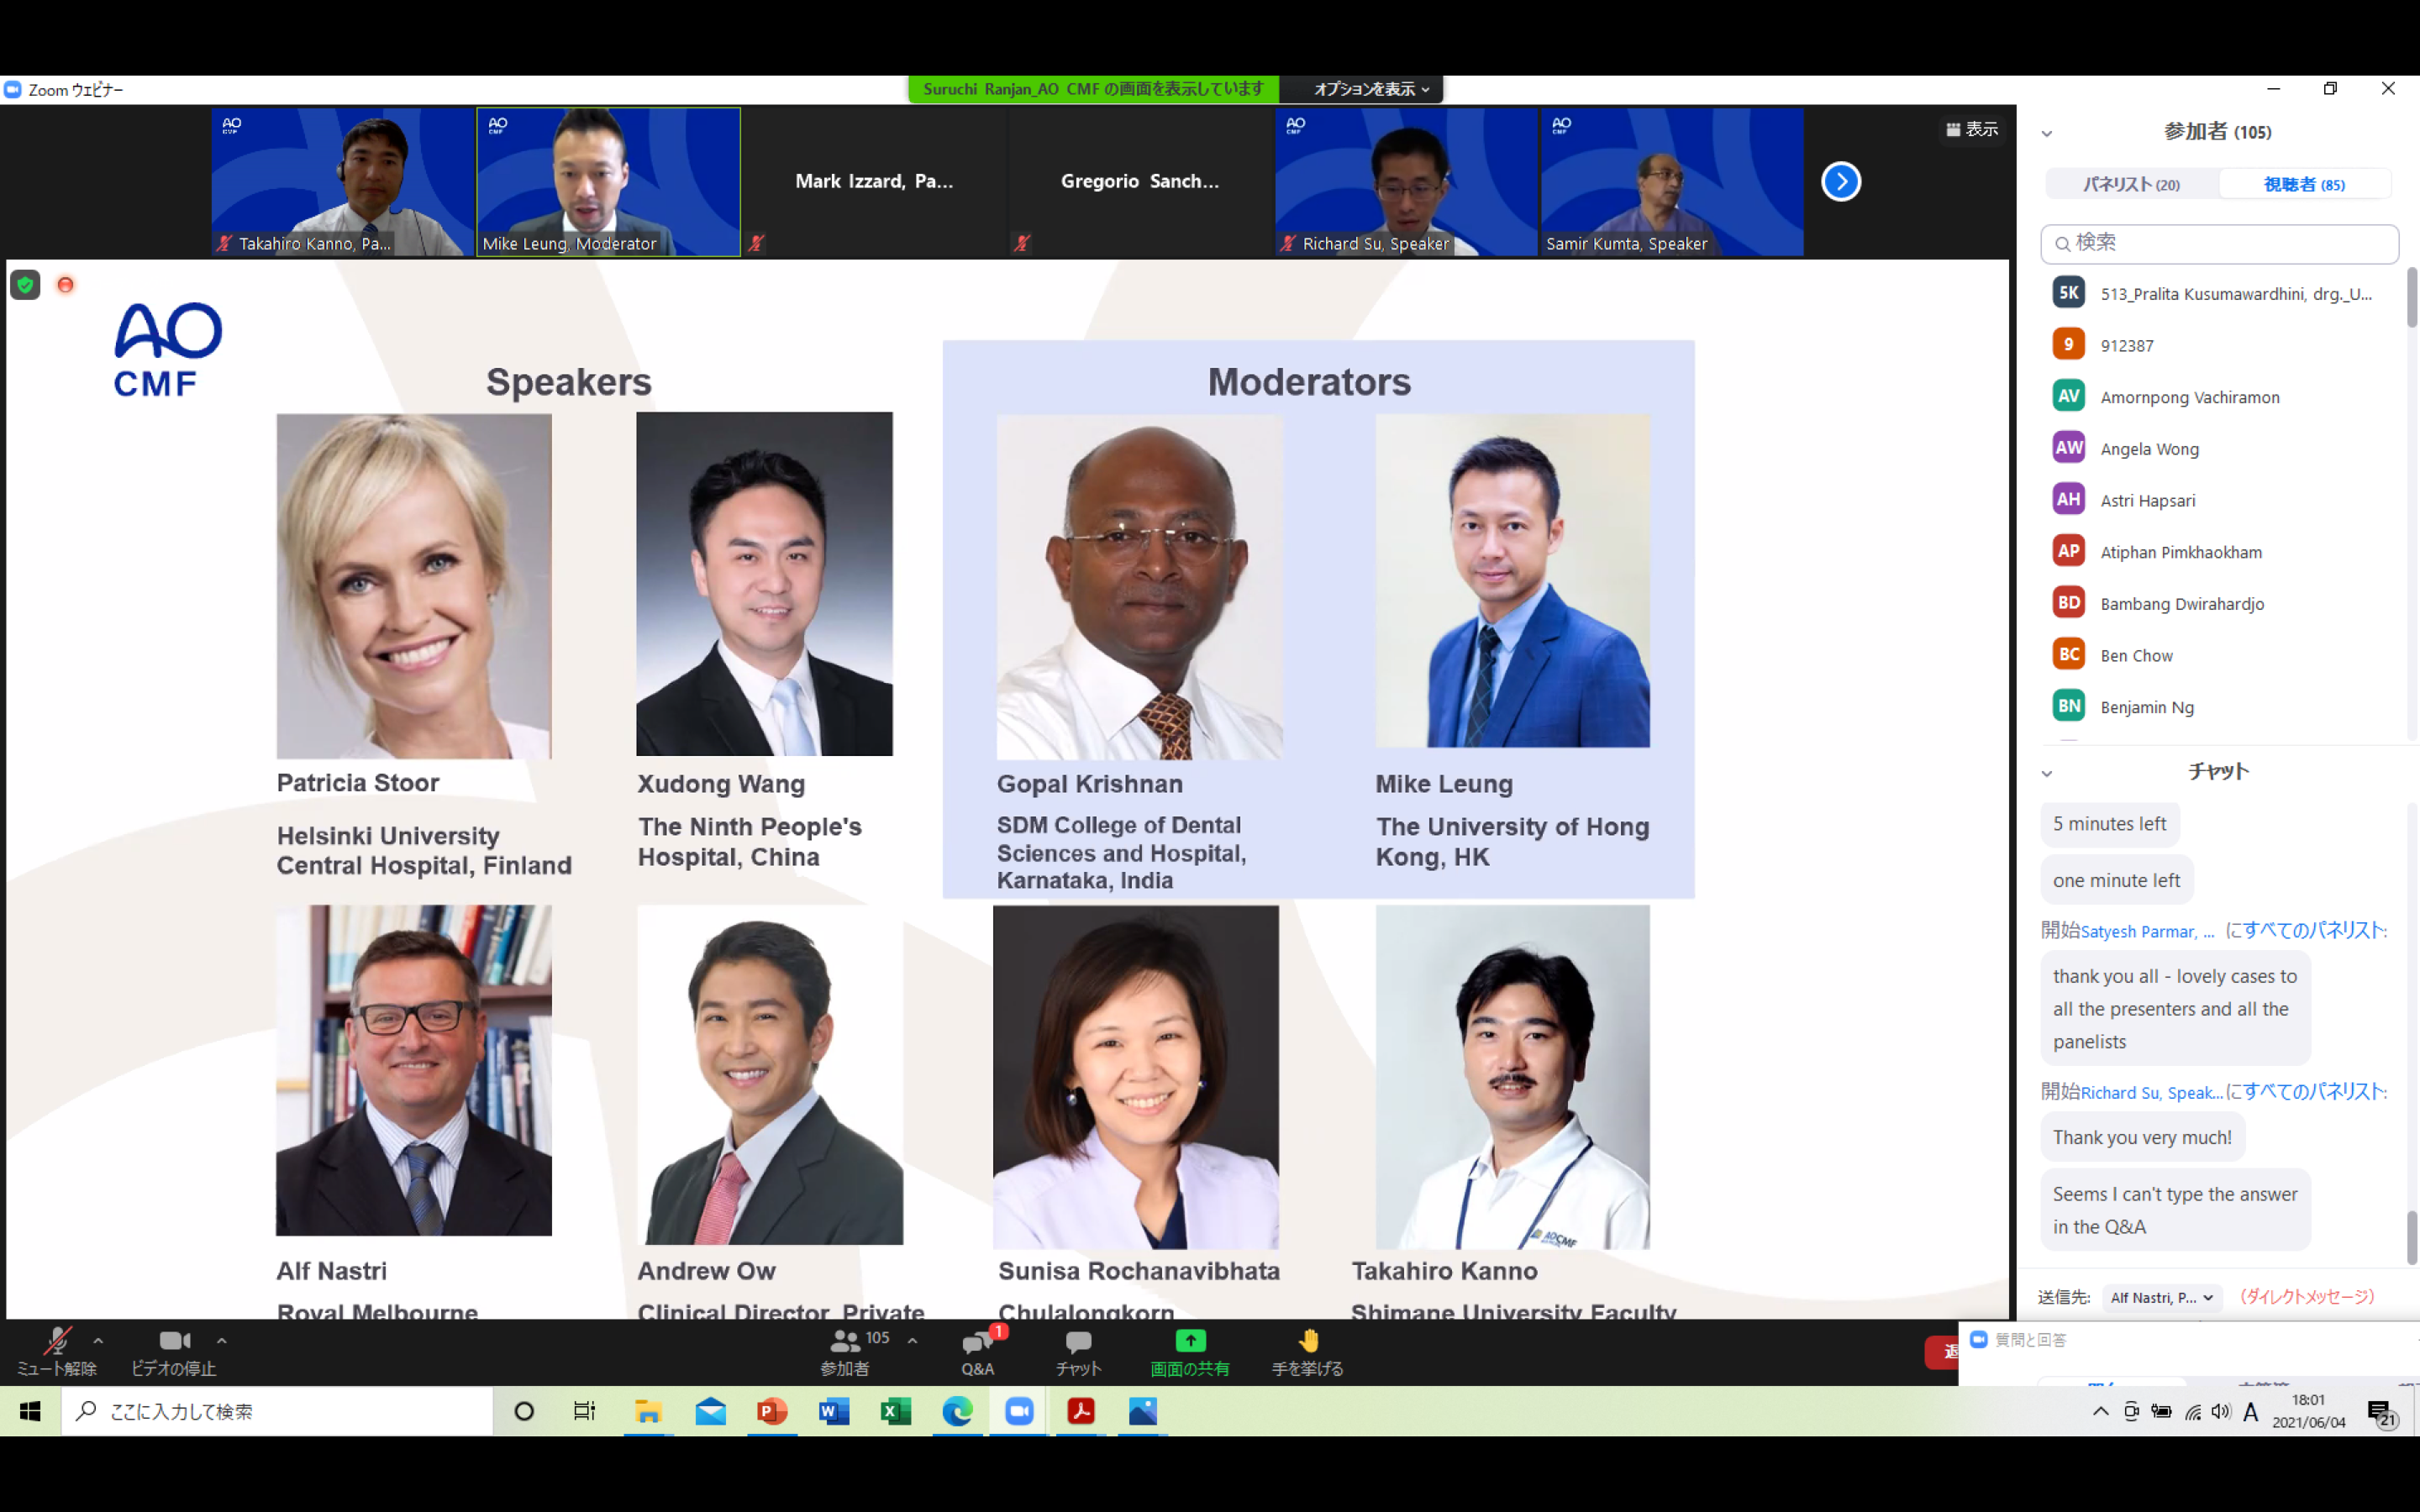This screenshot has height=1512, width=2420.
Task: Select participant 513_Pralita Kusumawardhini
Action: (x=2219, y=293)
